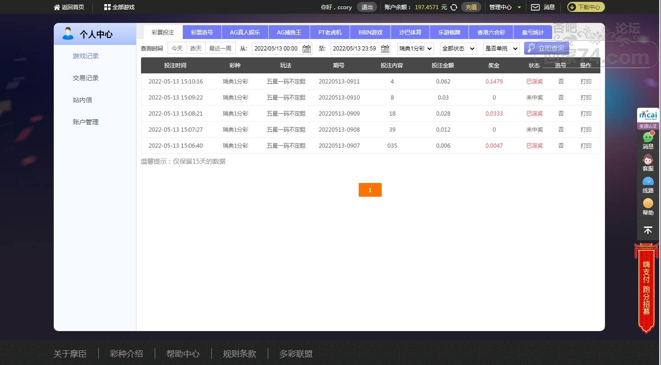Screen dimensions: 661x365
Task: Open the 消息 envelope icon in the header
Action: (x=535, y=7)
